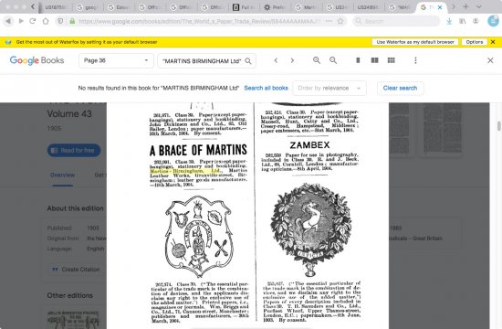Open the library bookshelf icon
The width and height of the screenshot is (502, 329).
point(463,21)
